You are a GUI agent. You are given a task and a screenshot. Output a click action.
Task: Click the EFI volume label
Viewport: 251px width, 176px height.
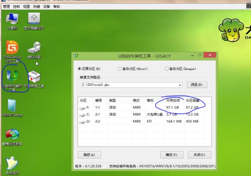(149, 121)
